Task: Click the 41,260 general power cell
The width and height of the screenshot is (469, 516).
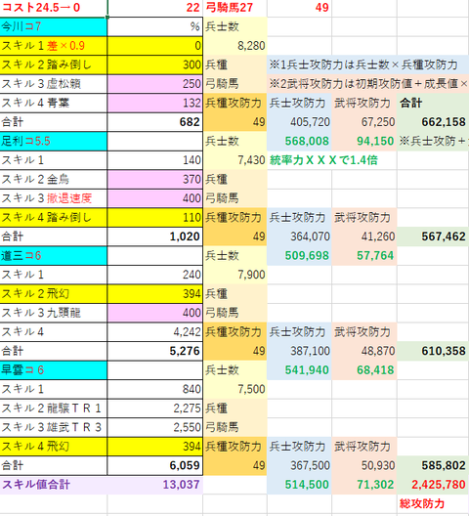Action: (x=364, y=236)
